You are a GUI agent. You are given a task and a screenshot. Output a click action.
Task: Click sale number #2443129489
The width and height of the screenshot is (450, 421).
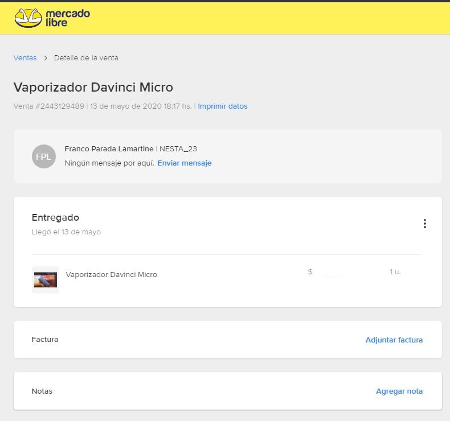60,106
